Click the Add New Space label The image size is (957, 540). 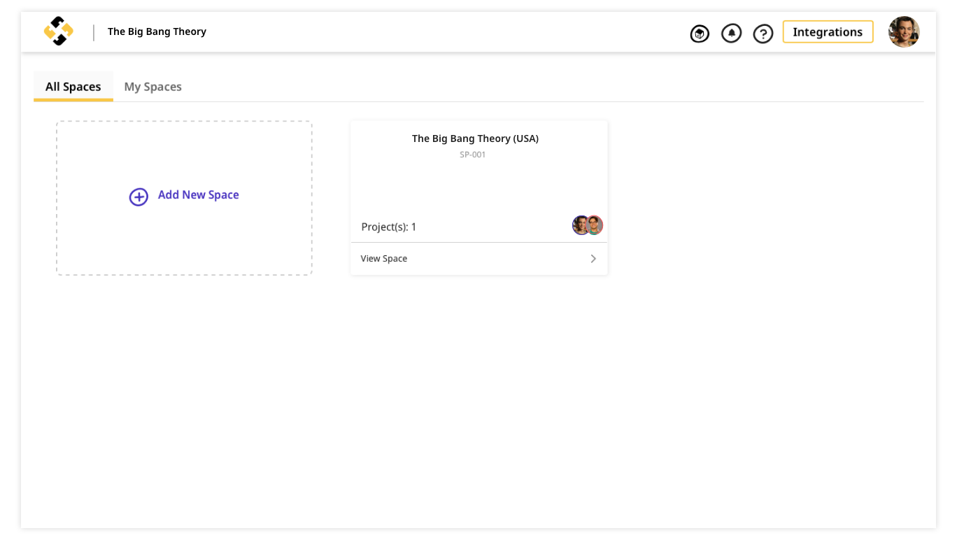click(199, 195)
